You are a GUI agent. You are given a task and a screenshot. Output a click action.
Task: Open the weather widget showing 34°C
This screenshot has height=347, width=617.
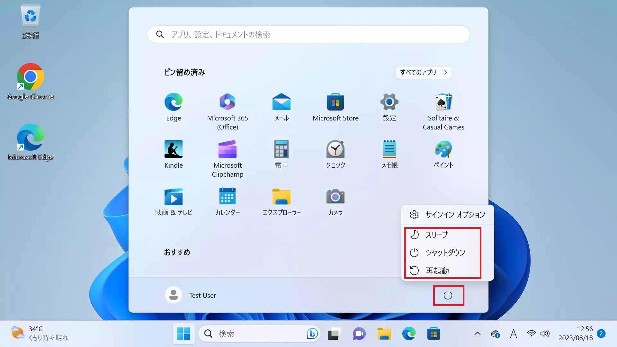tap(39, 334)
